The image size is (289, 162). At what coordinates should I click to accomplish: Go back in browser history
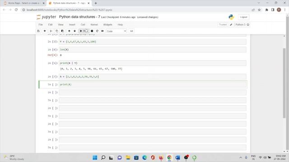(x=4, y=10)
